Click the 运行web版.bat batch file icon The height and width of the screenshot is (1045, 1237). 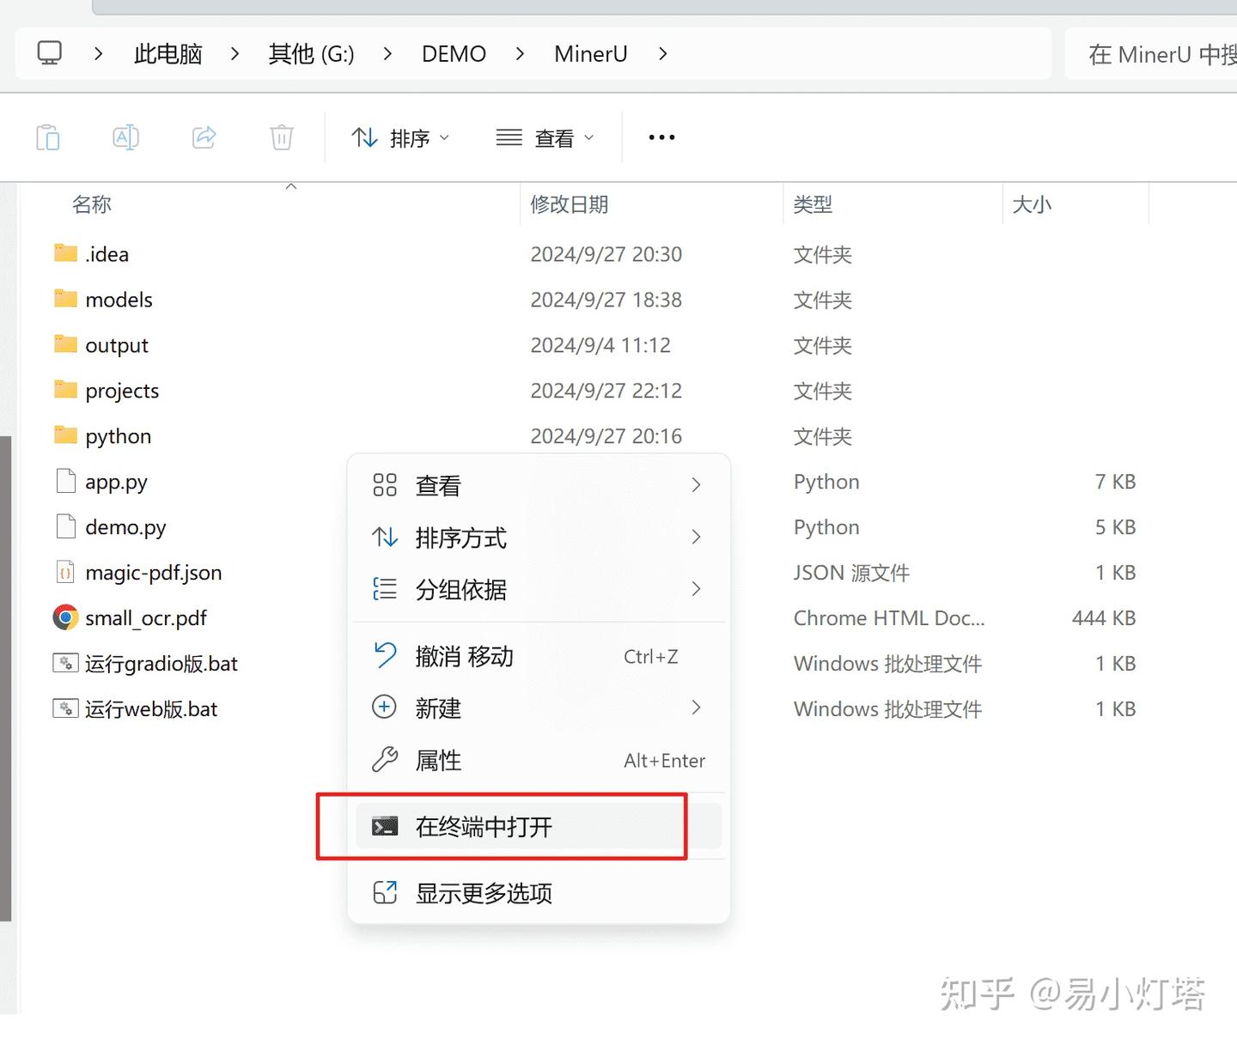pyautogui.click(x=66, y=708)
